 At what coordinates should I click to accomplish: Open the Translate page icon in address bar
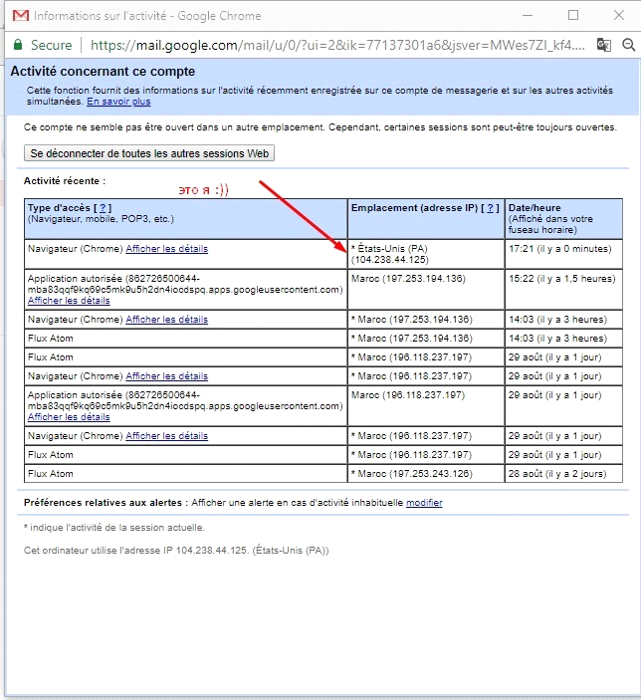coord(603,45)
